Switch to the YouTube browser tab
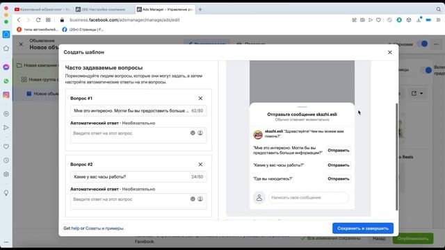Viewport: 445px width, 250px height. 42,9
